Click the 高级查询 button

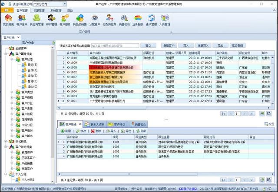238,46
